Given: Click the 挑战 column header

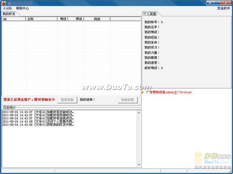Looking at the screenshot, I should point(97,19).
